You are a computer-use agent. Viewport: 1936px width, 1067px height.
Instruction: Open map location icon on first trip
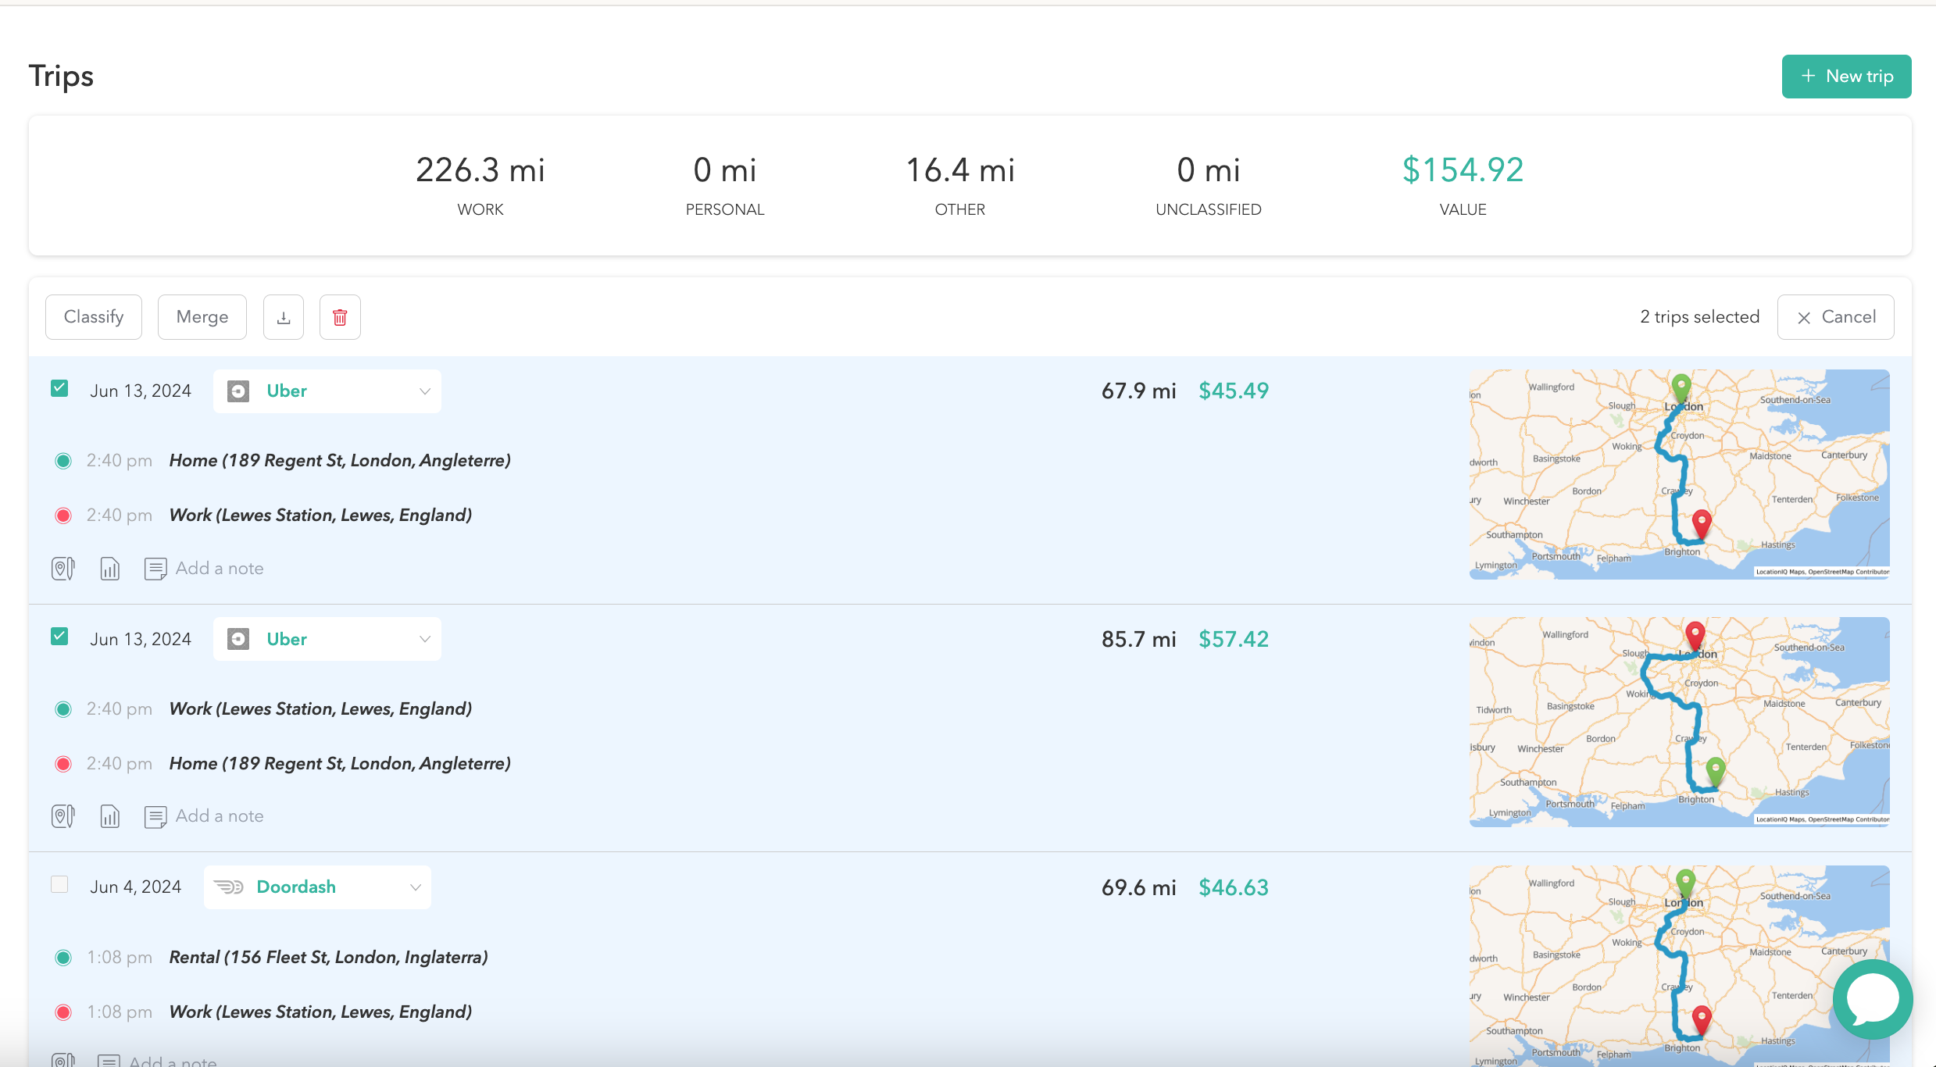[63, 569]
